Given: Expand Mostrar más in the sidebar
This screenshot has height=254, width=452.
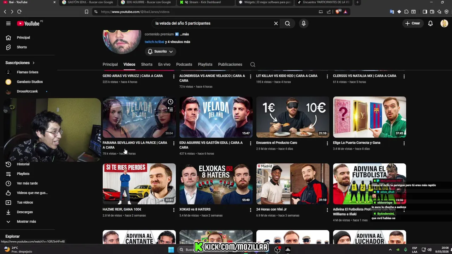Looking at the screenshot, I should click(26, 222).
